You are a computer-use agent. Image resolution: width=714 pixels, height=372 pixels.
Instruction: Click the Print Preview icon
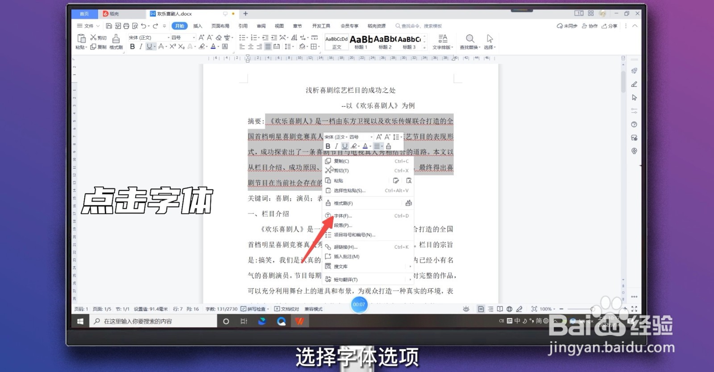(135, 26)
